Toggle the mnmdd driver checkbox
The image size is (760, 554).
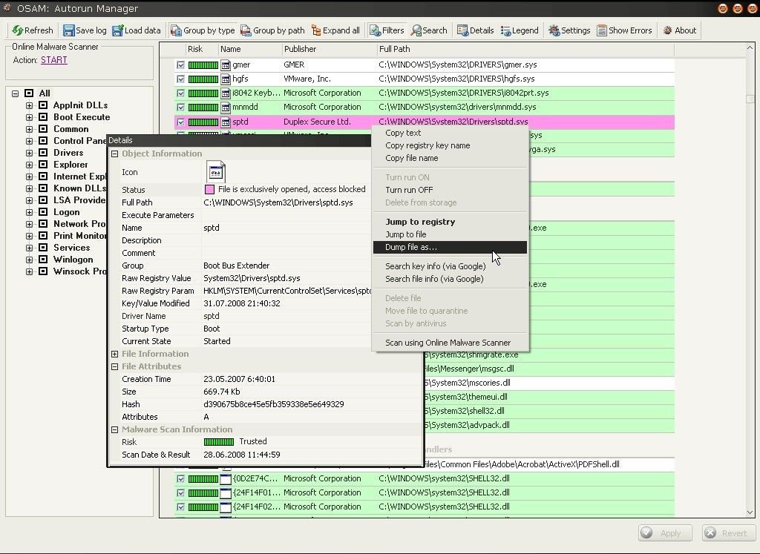180,107
